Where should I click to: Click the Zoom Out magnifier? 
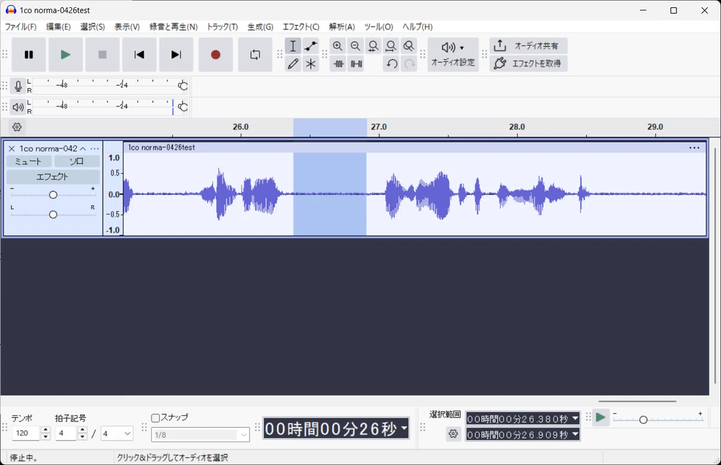point(356,46)
